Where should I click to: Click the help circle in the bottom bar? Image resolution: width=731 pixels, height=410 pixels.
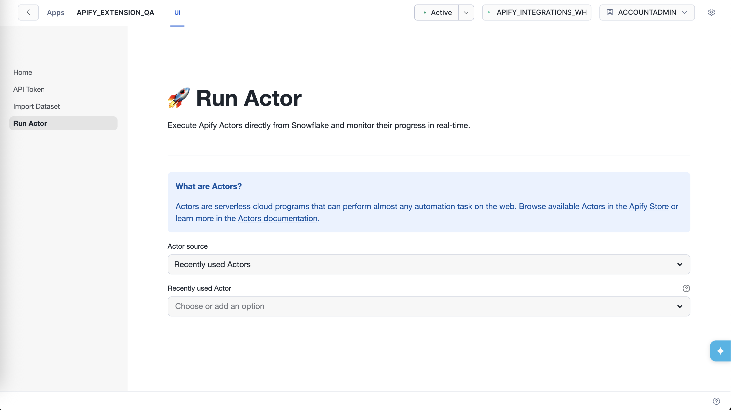tap(716, 401)
